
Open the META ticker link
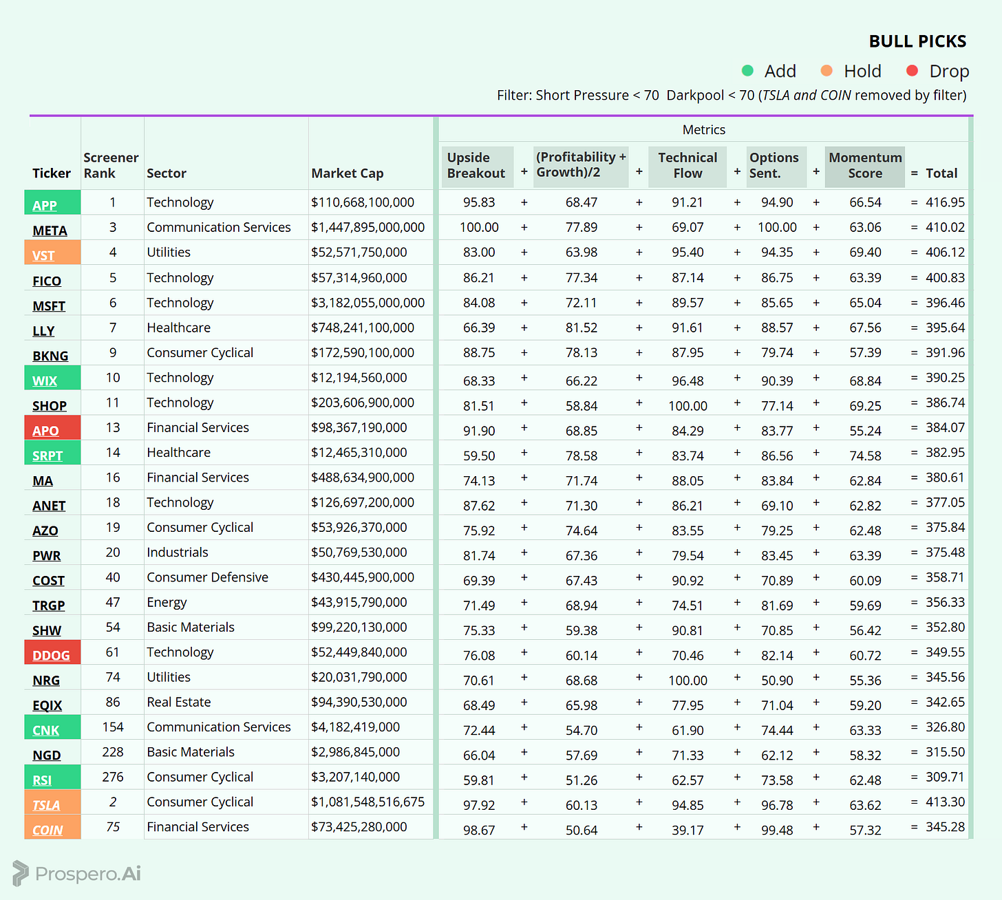(50, 231)
